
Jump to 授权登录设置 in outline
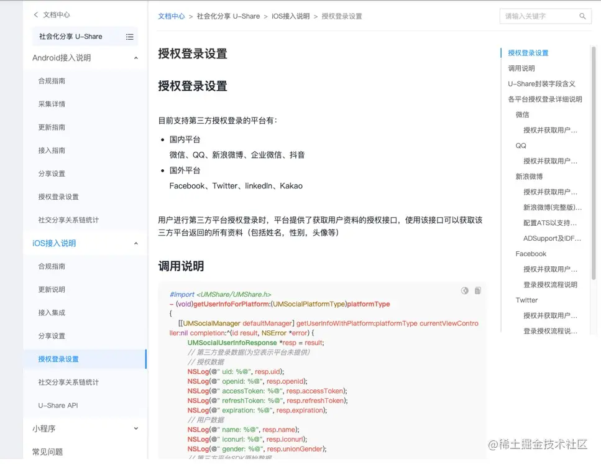coord(528,53)
